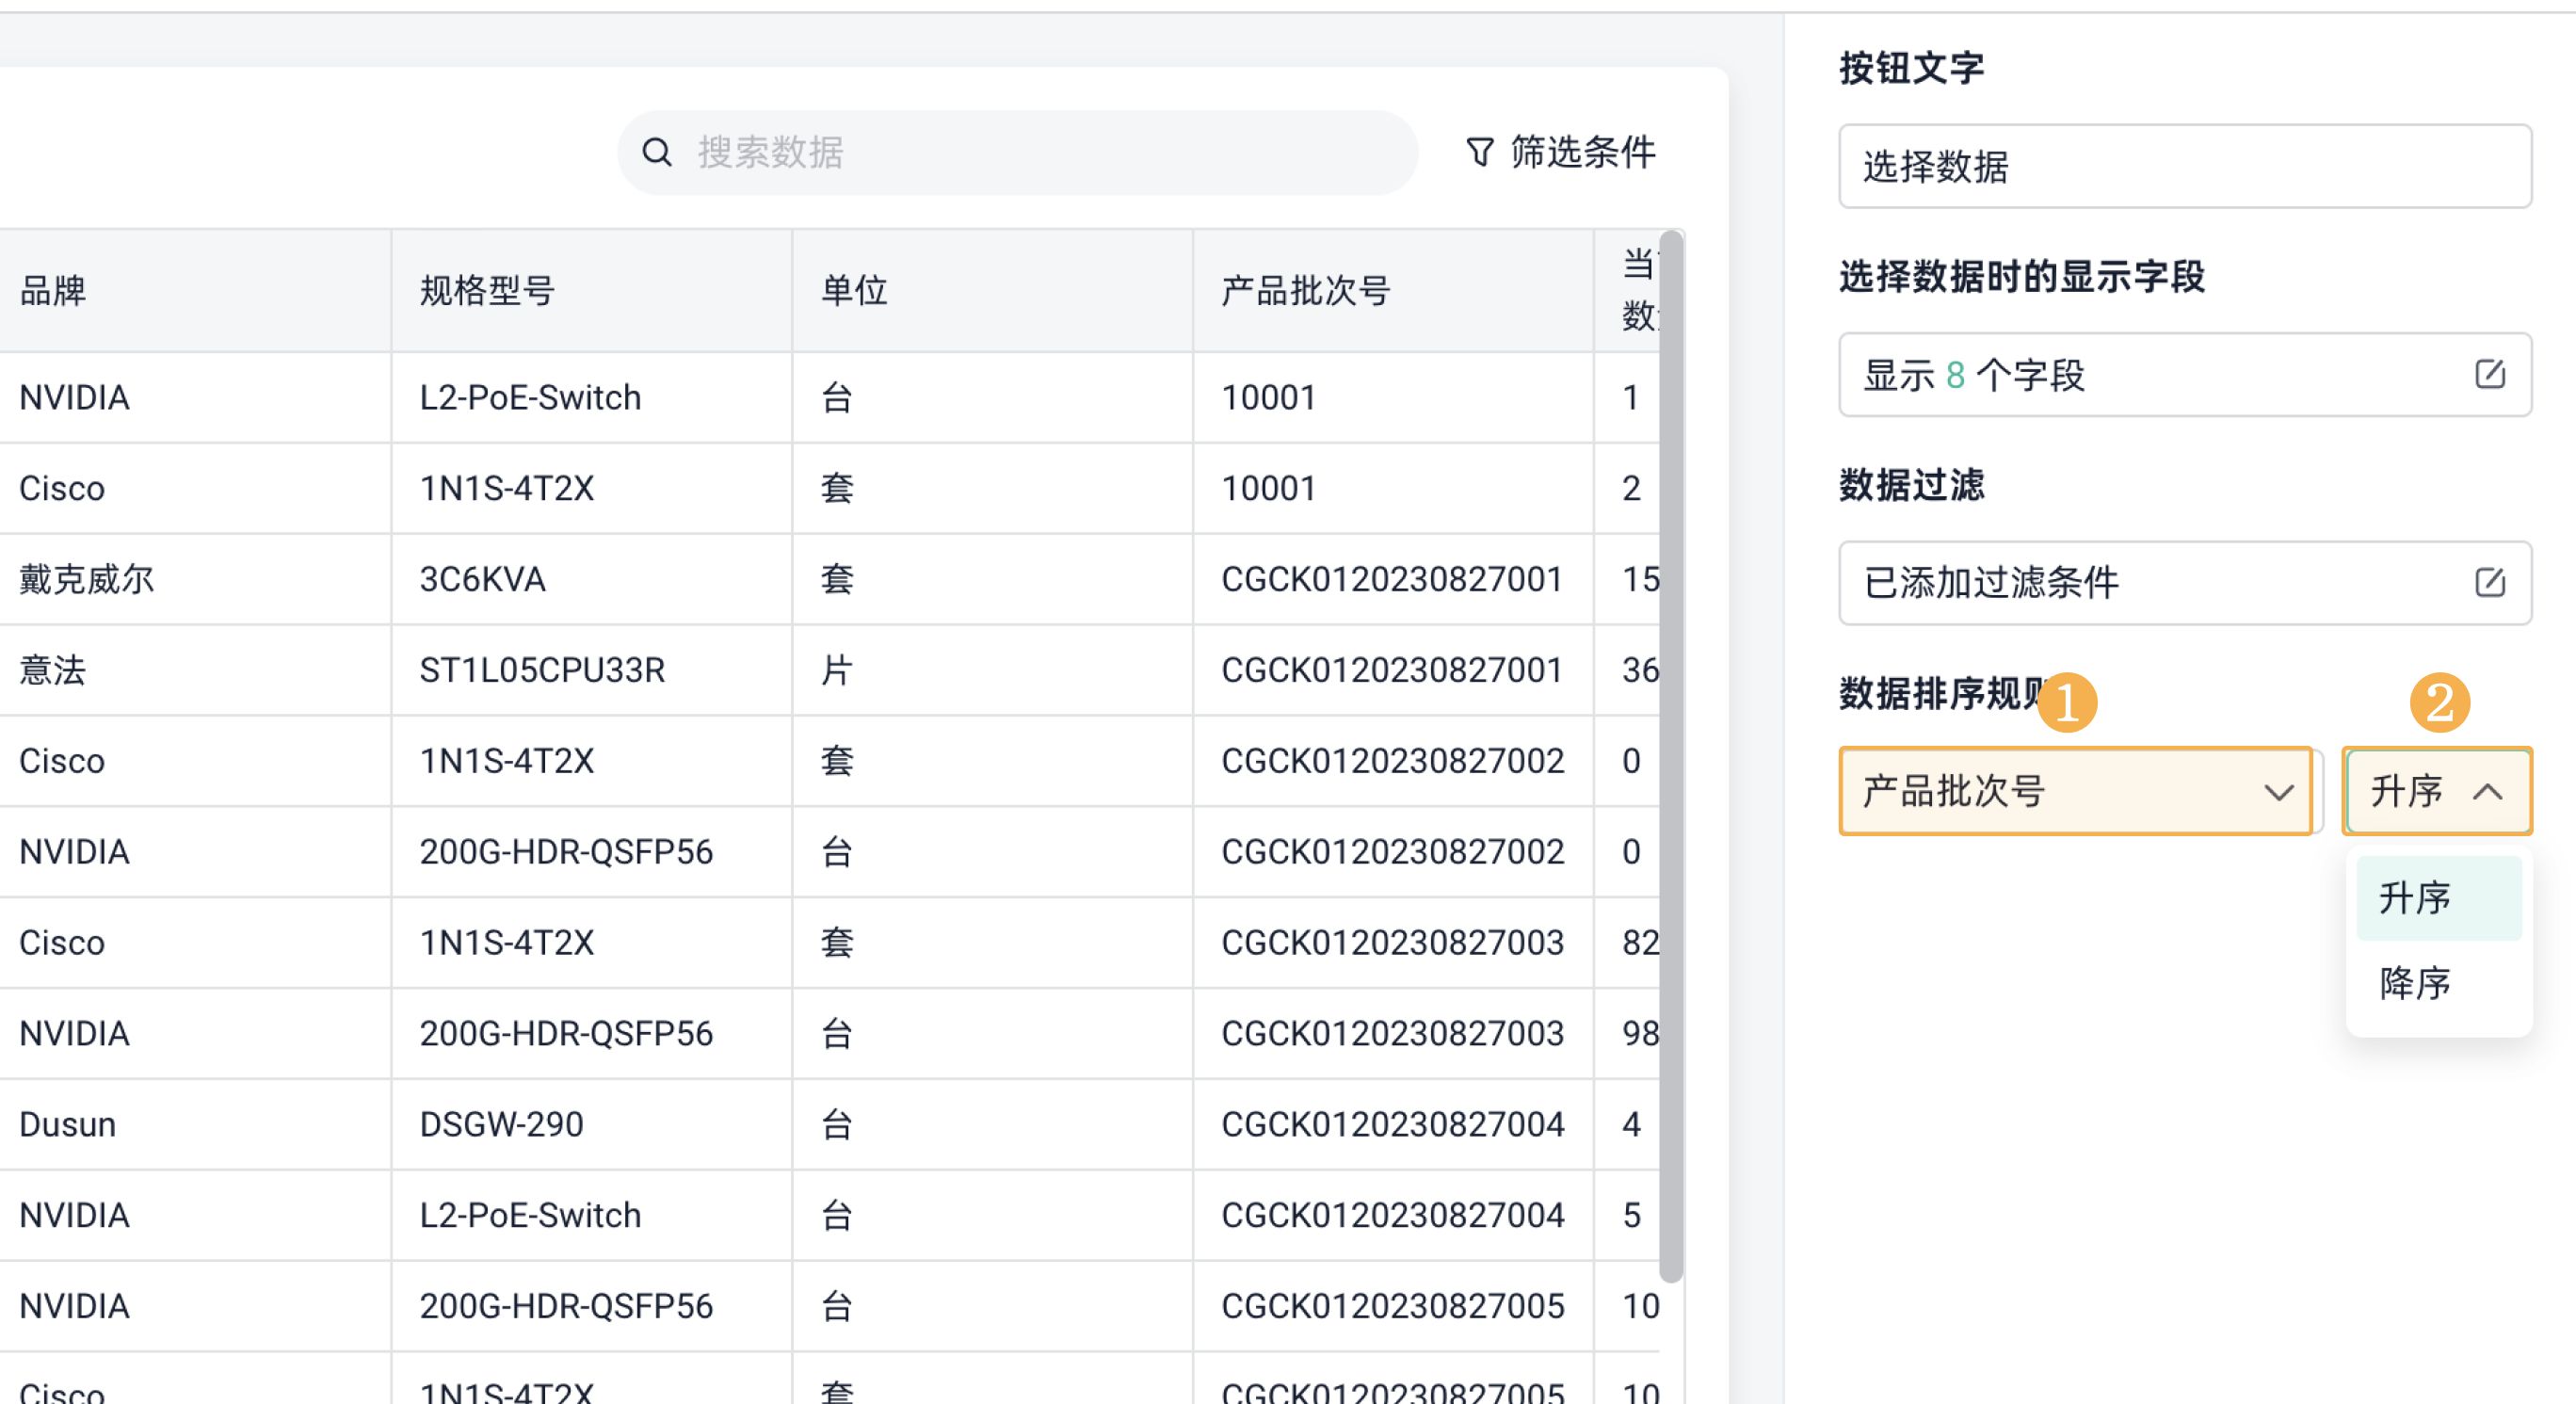Open 已添加过滤条件 filter settings
The image size is (2576, 1404).
tap(2150, 583)
